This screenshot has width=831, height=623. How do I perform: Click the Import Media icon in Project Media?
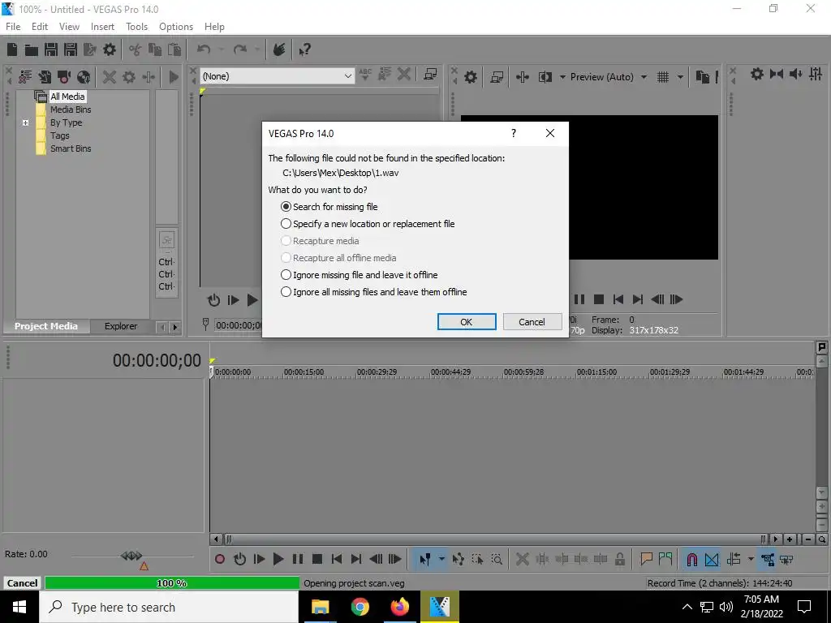point(45,77)
